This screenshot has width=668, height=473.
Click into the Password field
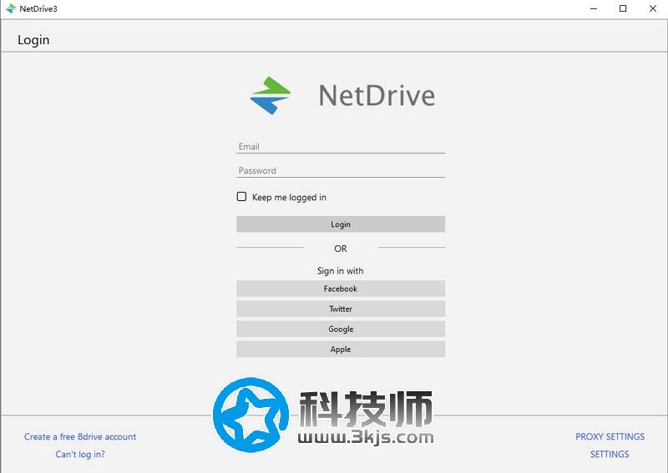click(x=340, y=171)
